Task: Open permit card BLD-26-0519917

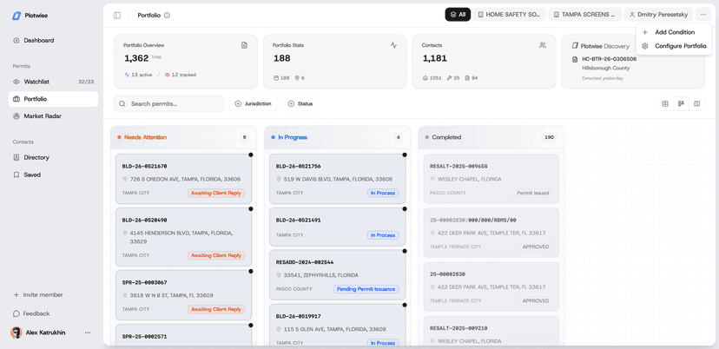Action: tap(338, 326)
